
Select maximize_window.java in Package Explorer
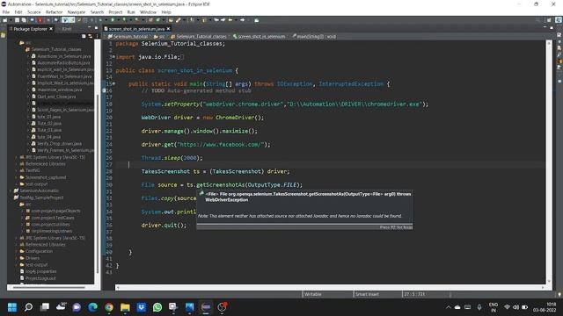click(60, 90)
